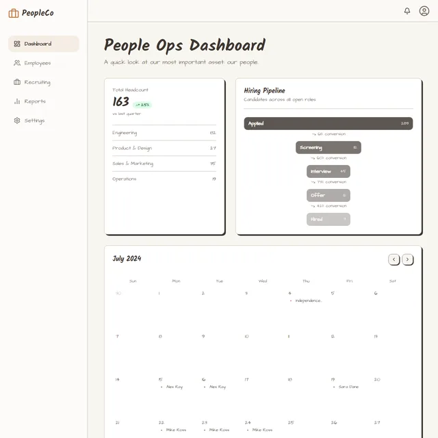Click the Recruiting briefcase icon

point(17,82)
